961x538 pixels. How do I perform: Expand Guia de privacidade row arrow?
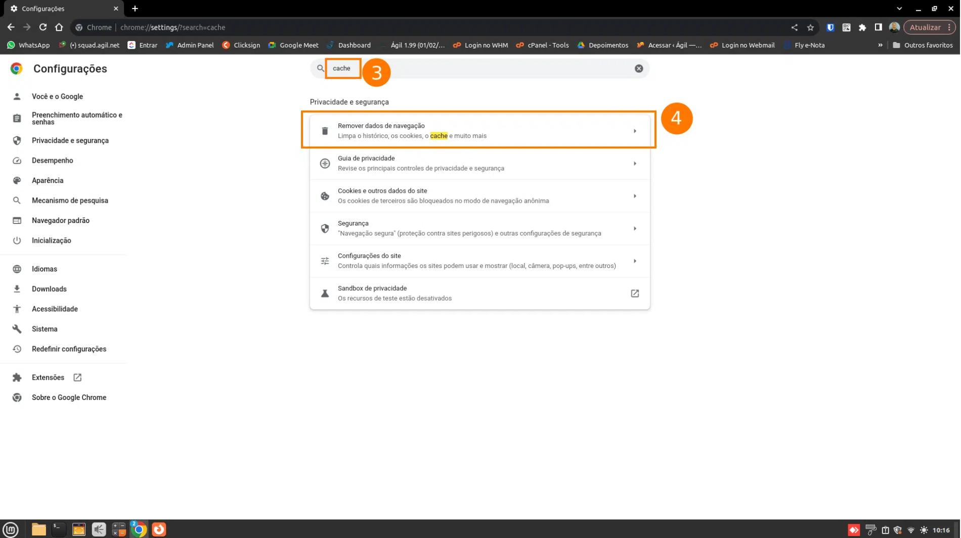[635, 164]
